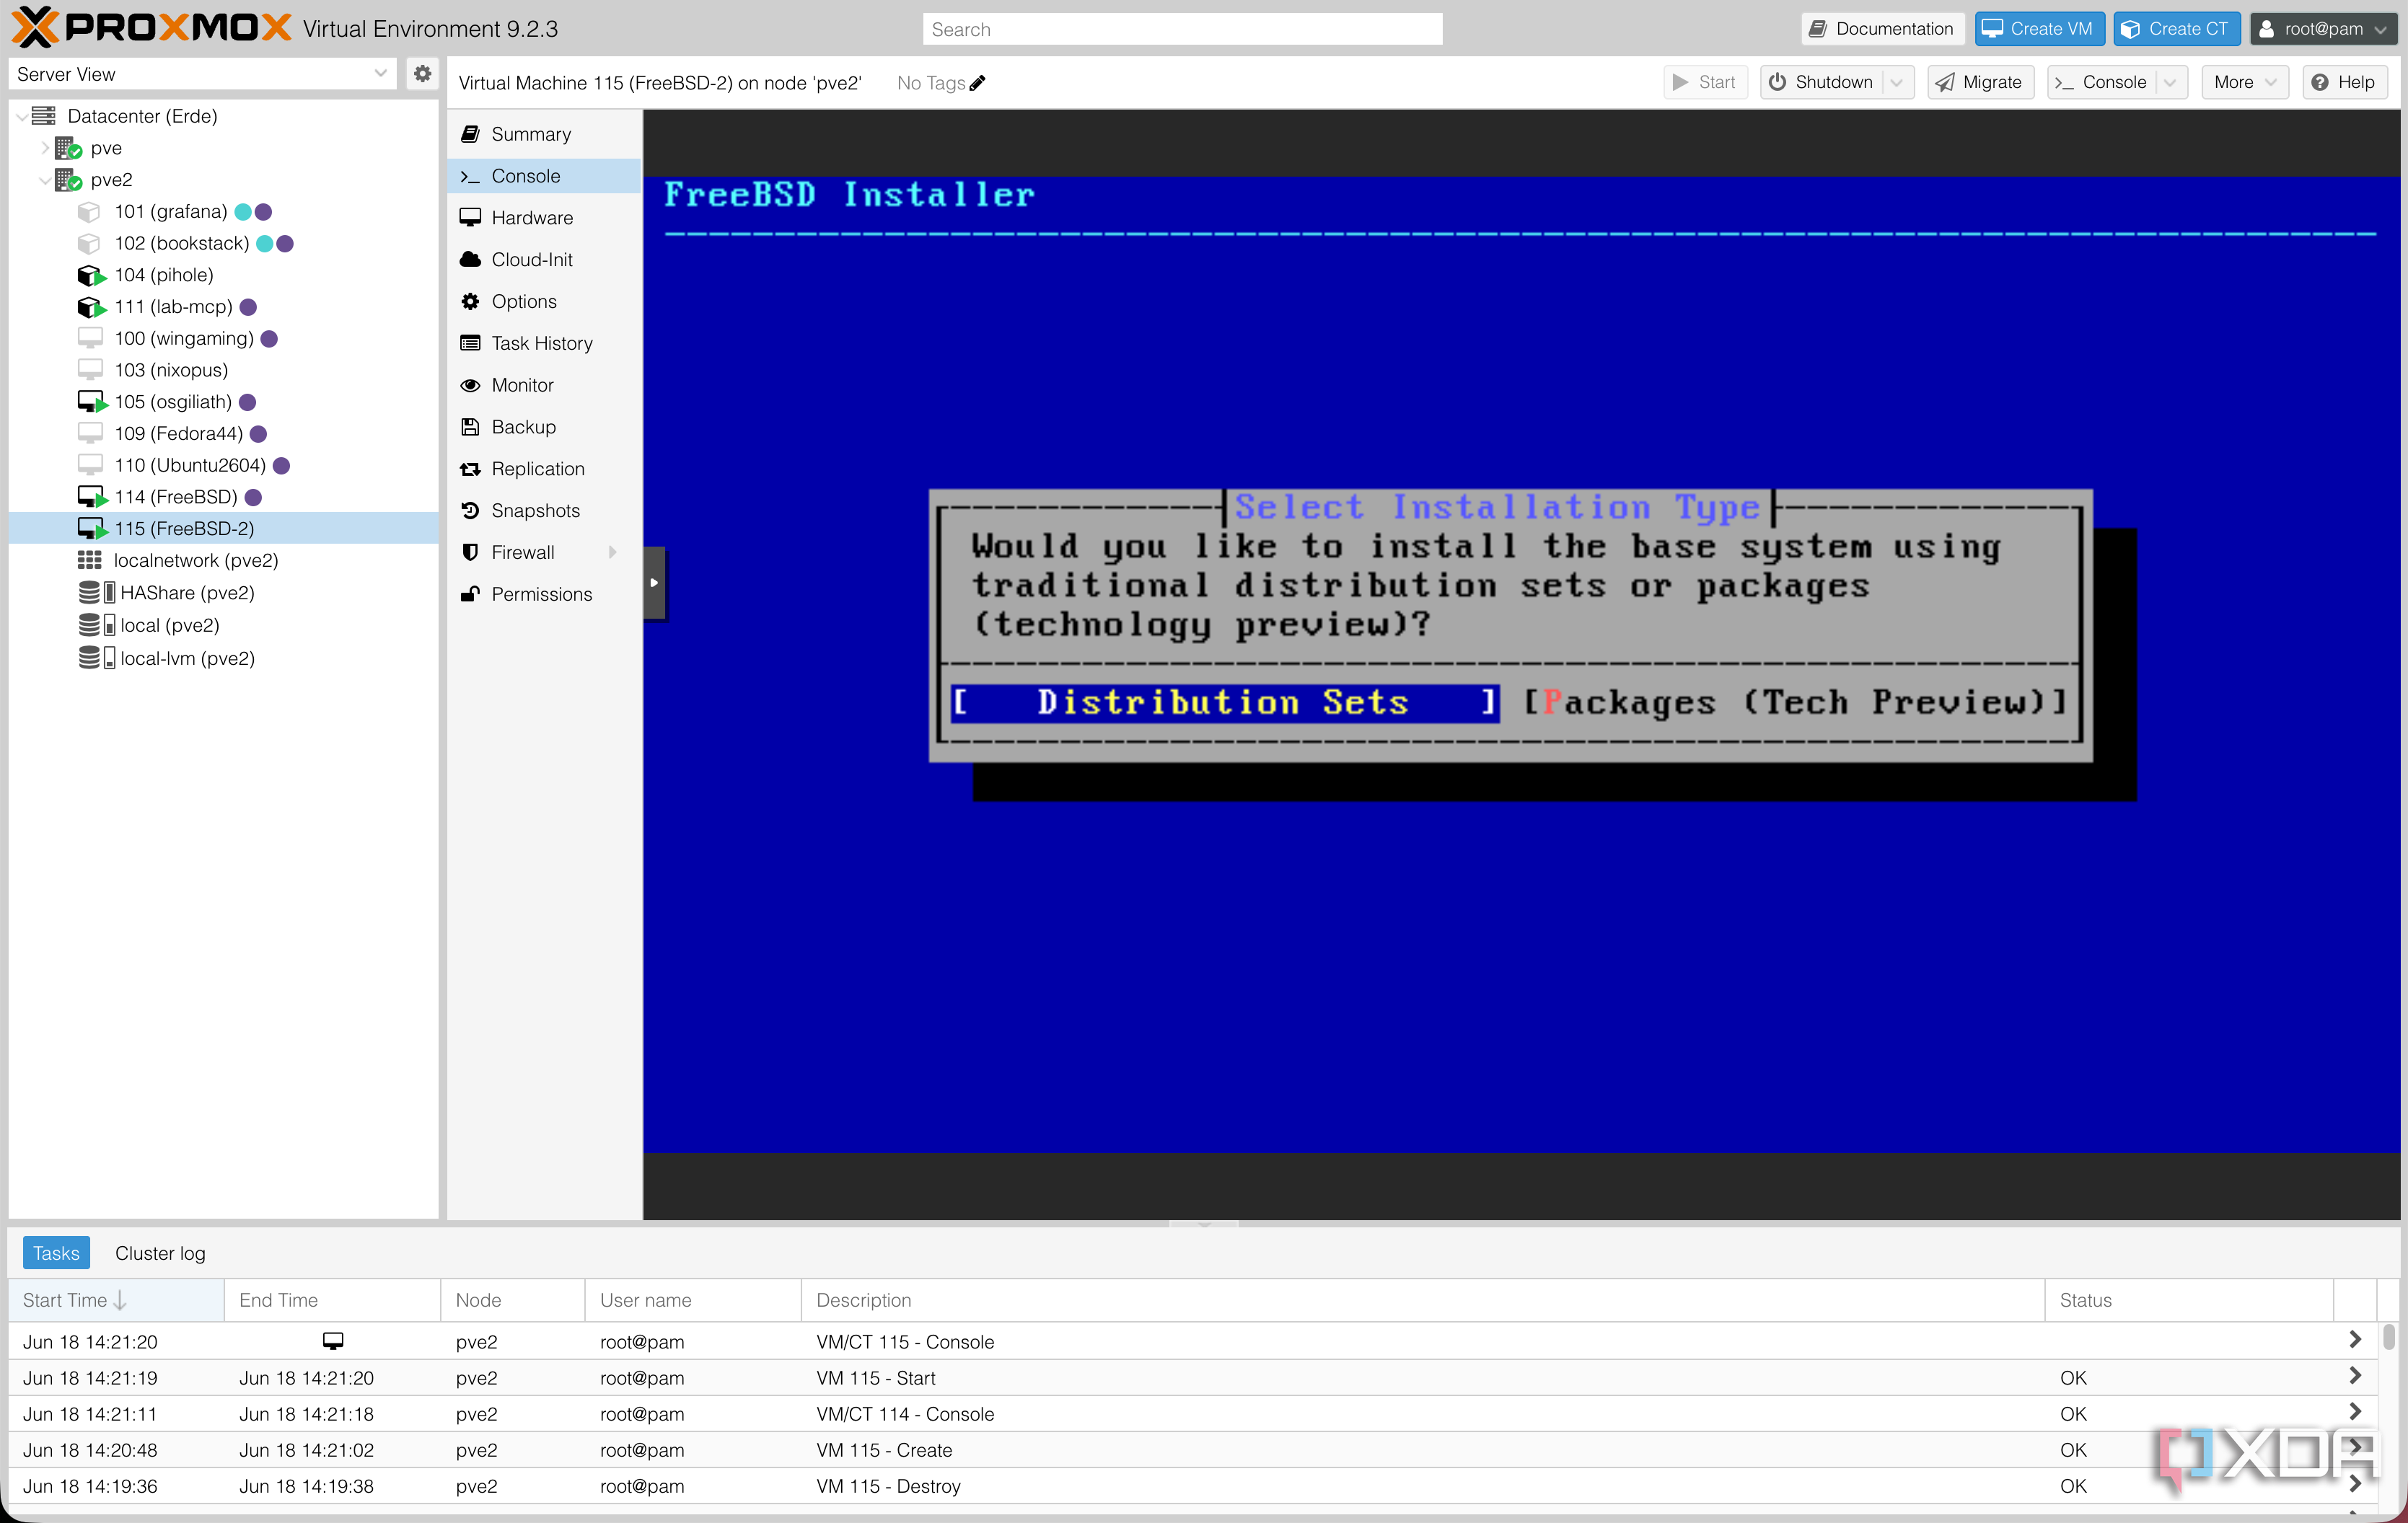Viewport: 2408px width, 1523px height.
Task: Click in the Search field
Action: click(1182, 29)
